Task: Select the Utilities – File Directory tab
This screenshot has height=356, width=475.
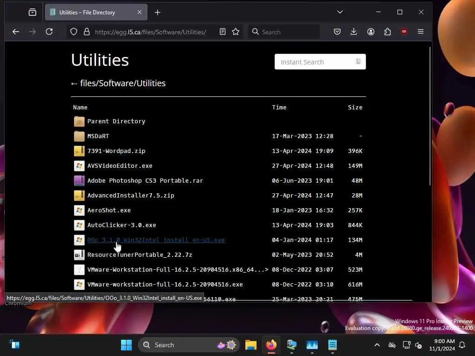Action: point(96,13)
